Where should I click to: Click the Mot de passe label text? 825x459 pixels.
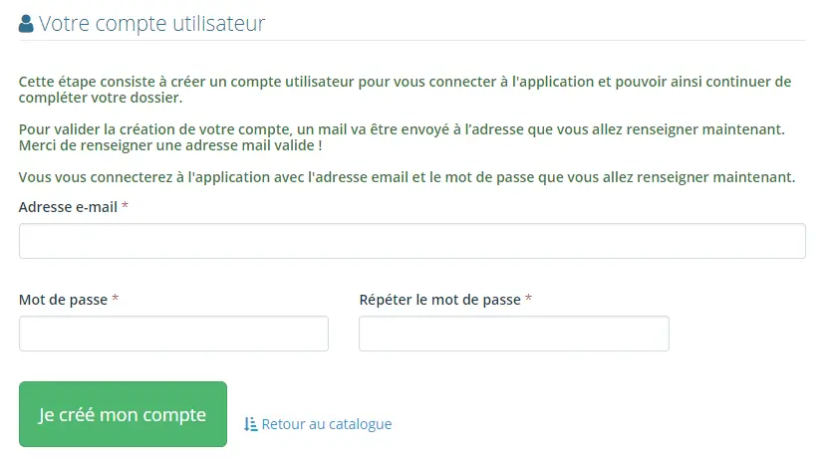(x=63, y=300)
